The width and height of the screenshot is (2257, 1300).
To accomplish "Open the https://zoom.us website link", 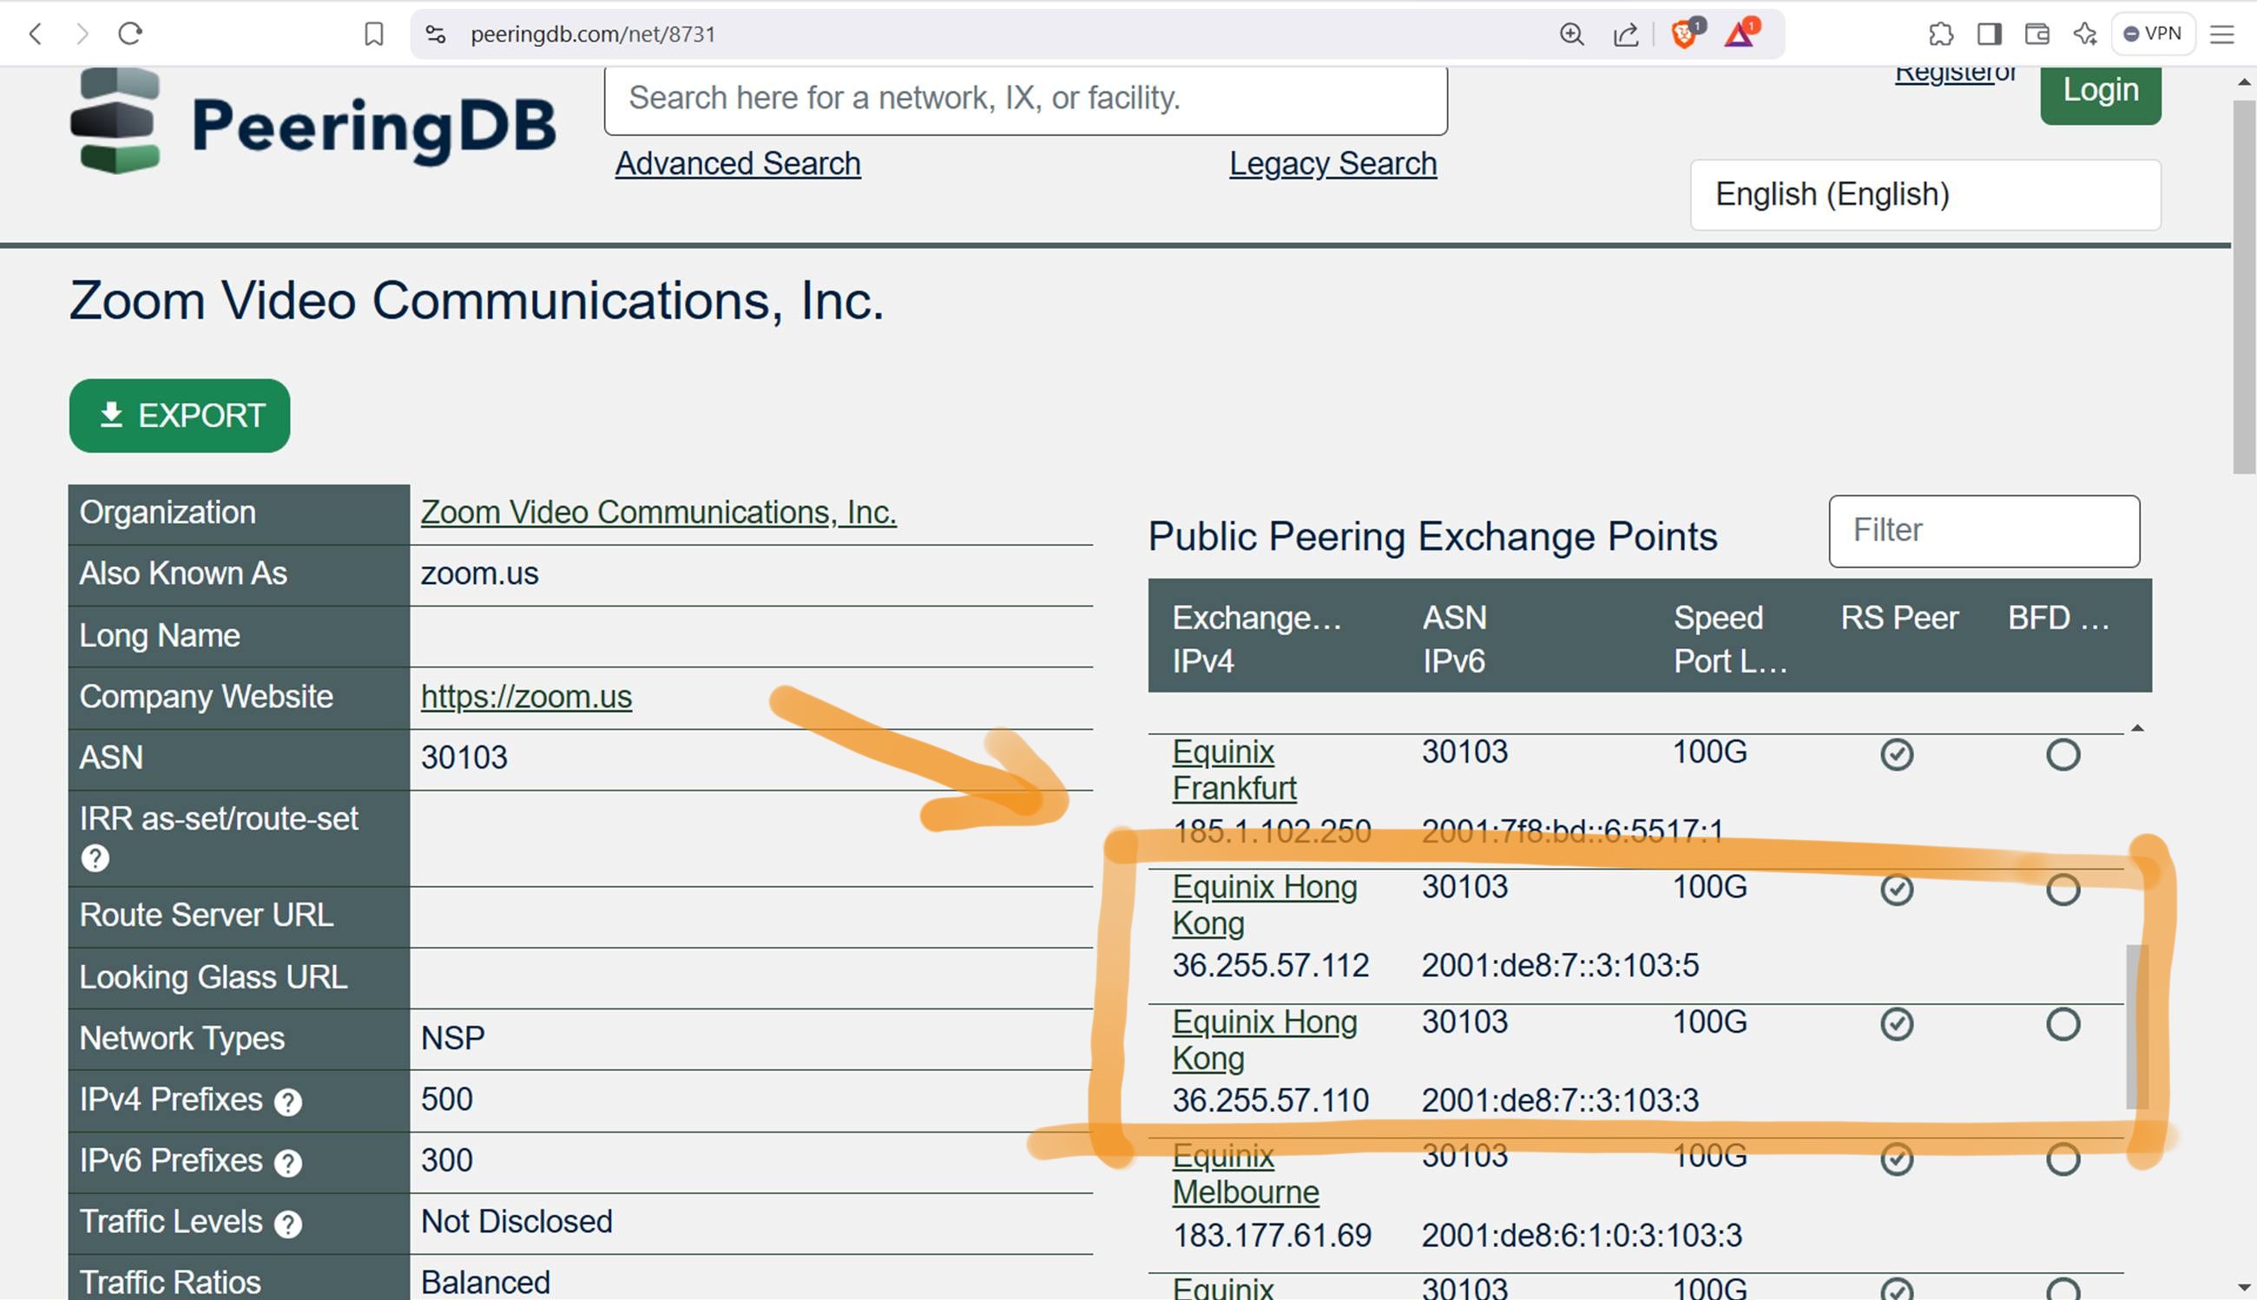I will (x=526, y=696).
